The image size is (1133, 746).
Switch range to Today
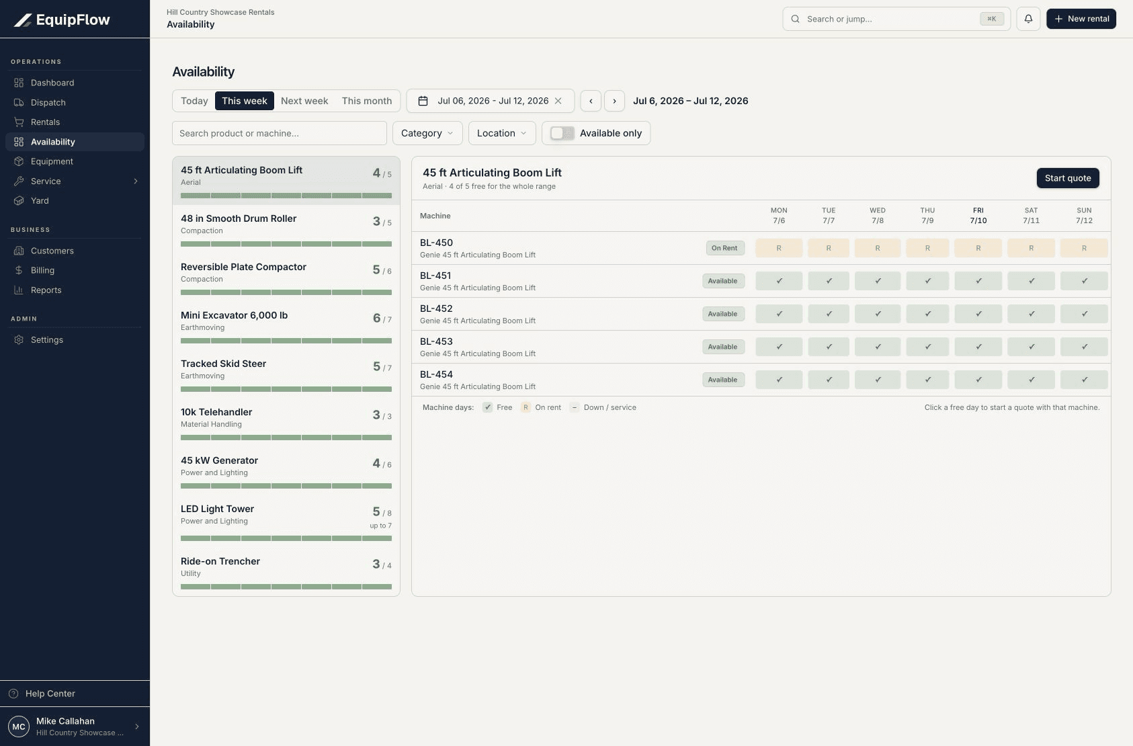(x=194, y=101)
